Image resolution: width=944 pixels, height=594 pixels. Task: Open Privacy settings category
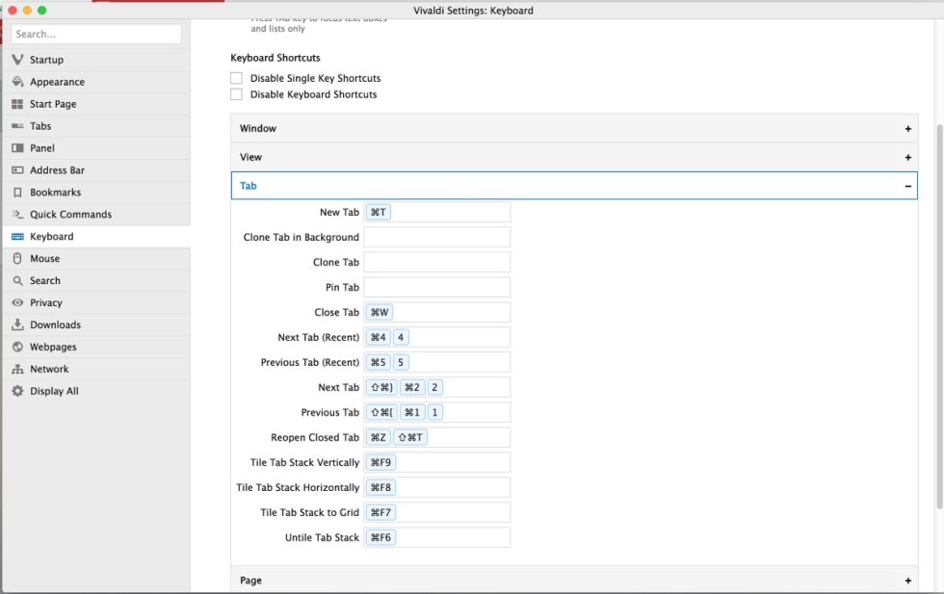pos(96,302)
